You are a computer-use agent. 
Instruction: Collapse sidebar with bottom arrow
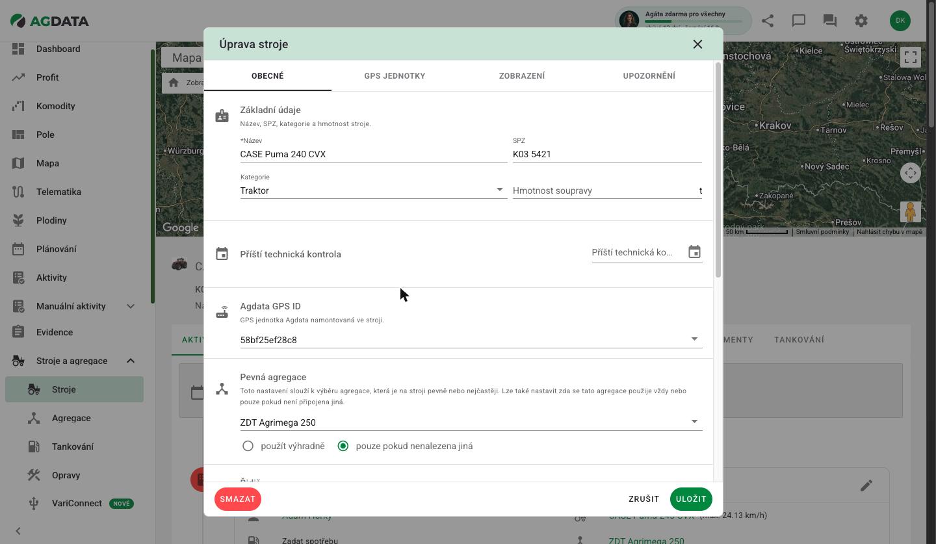(18, 531)
